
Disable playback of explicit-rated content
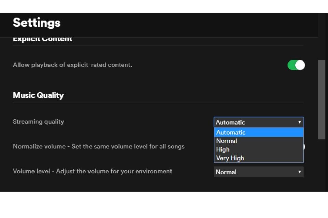point(296,65)
